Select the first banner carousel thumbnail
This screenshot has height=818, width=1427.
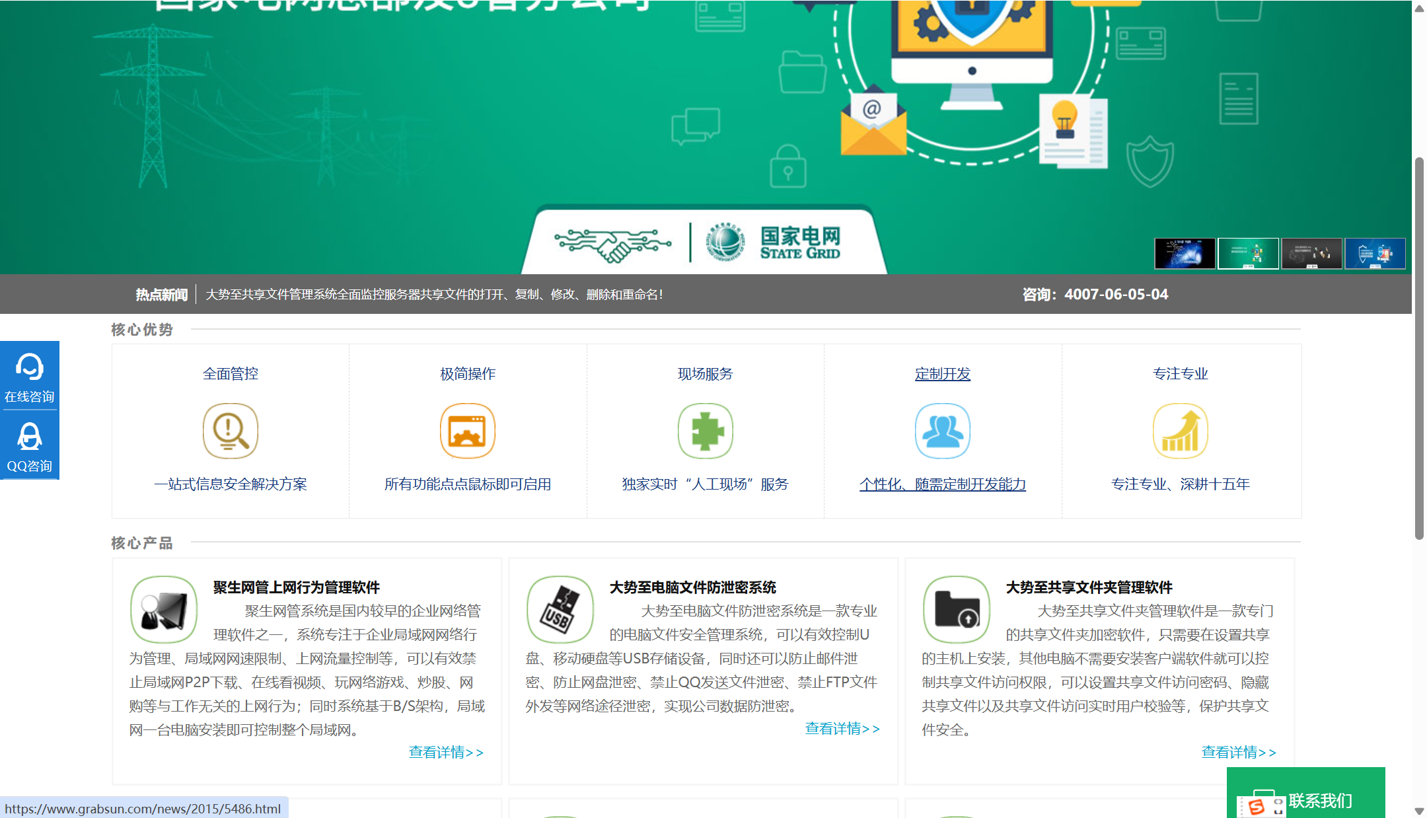1183,254
